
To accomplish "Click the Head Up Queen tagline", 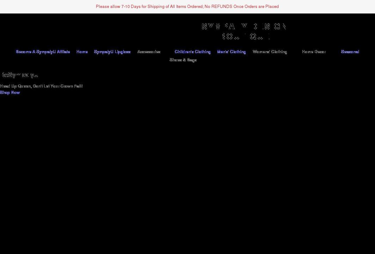I will 41,86.
